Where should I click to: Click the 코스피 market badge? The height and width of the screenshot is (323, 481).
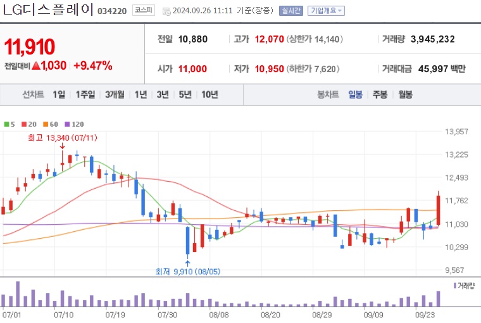point(144,10)
